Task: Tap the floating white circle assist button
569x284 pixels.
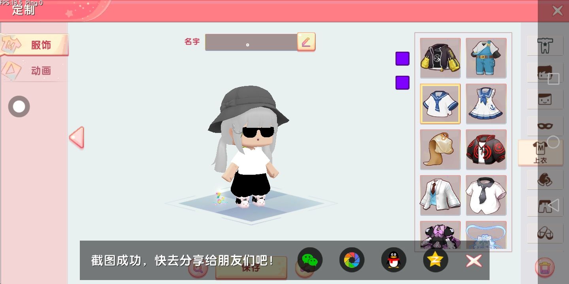Action: pos(19,106)
